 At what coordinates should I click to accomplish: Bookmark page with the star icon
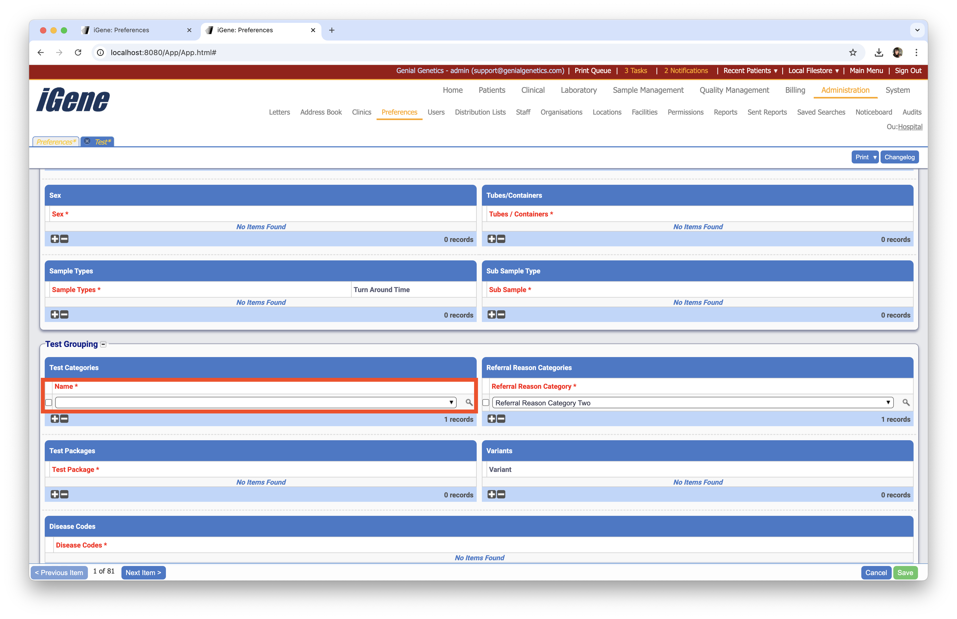852,52
